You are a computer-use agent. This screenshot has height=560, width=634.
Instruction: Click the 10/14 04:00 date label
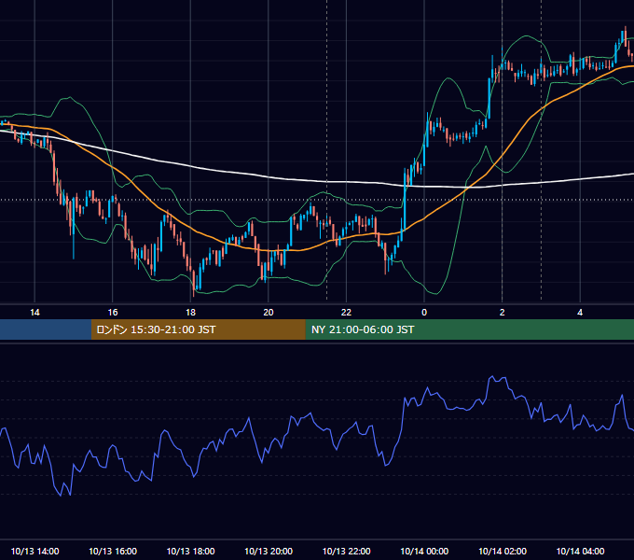580,551
